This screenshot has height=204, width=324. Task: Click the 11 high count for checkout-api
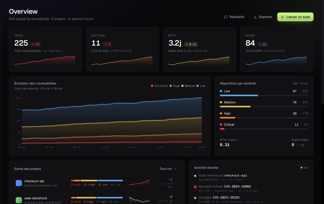tap(89, 185)
